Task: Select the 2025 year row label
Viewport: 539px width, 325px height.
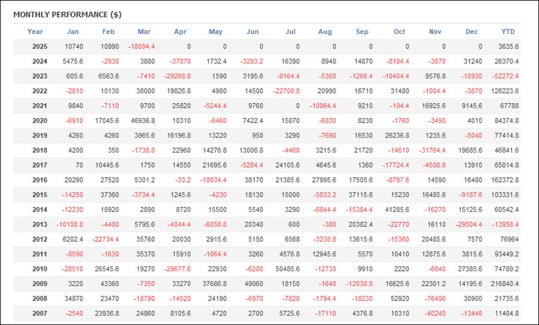Action: (x=40, y=47)
